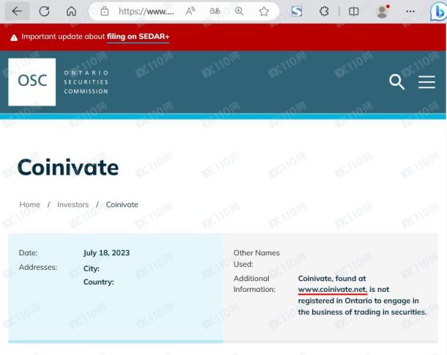Click the browser back arrow
Screen dimensions: 447x355
(x=17, y=12)
